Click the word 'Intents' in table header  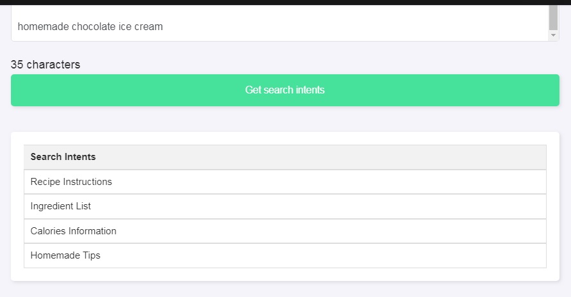[x=80, y=157]
